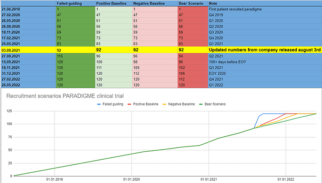Select the 'Q1 2021' note cell

click(x=265, y=44)
